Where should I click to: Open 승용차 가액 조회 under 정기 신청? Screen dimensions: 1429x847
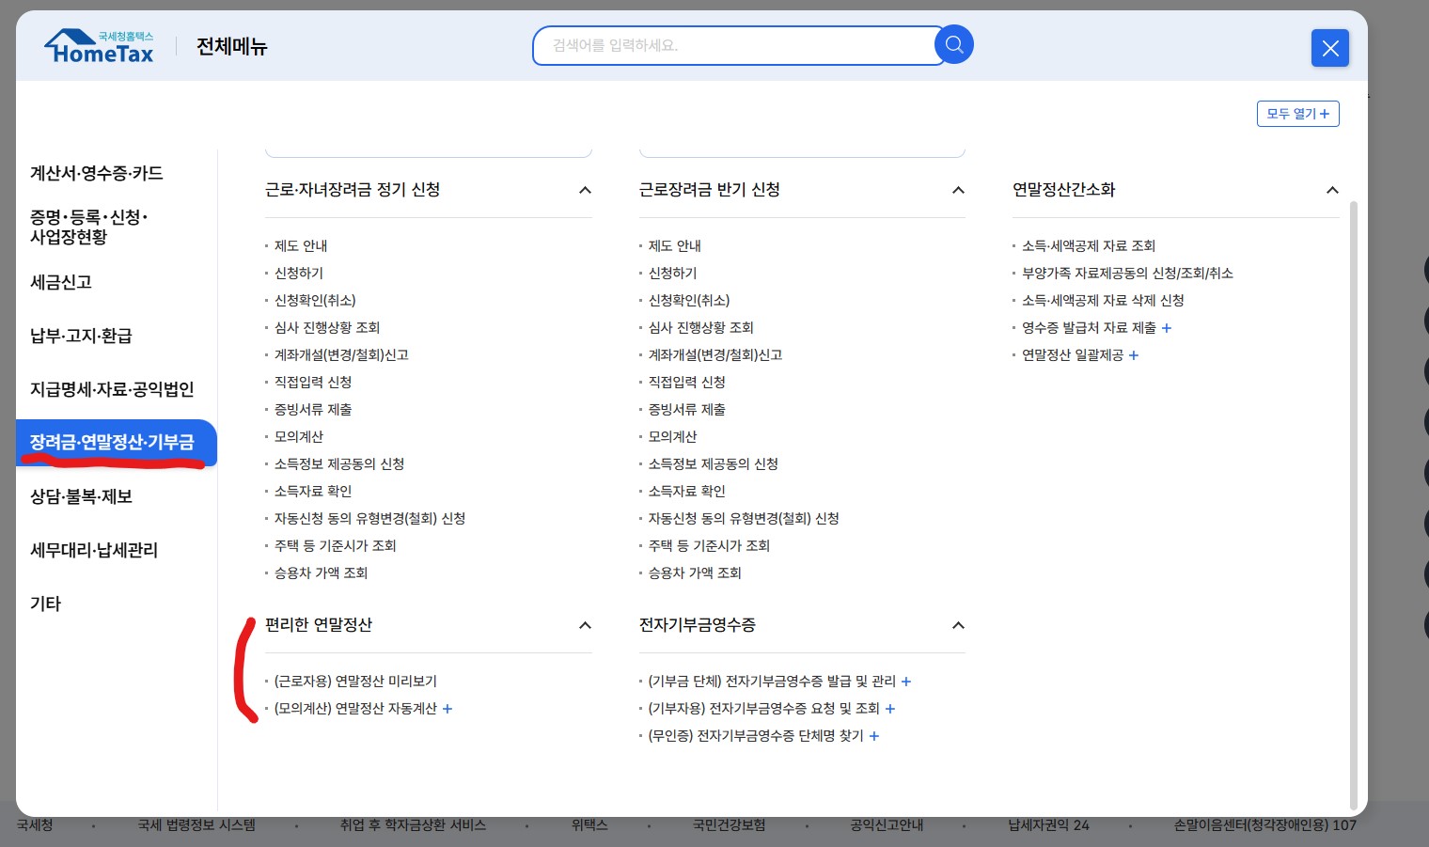[x=321, y=573]
